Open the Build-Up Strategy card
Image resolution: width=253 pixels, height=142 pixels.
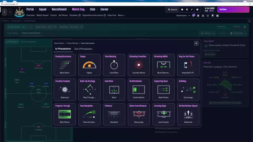pos(89,90)
